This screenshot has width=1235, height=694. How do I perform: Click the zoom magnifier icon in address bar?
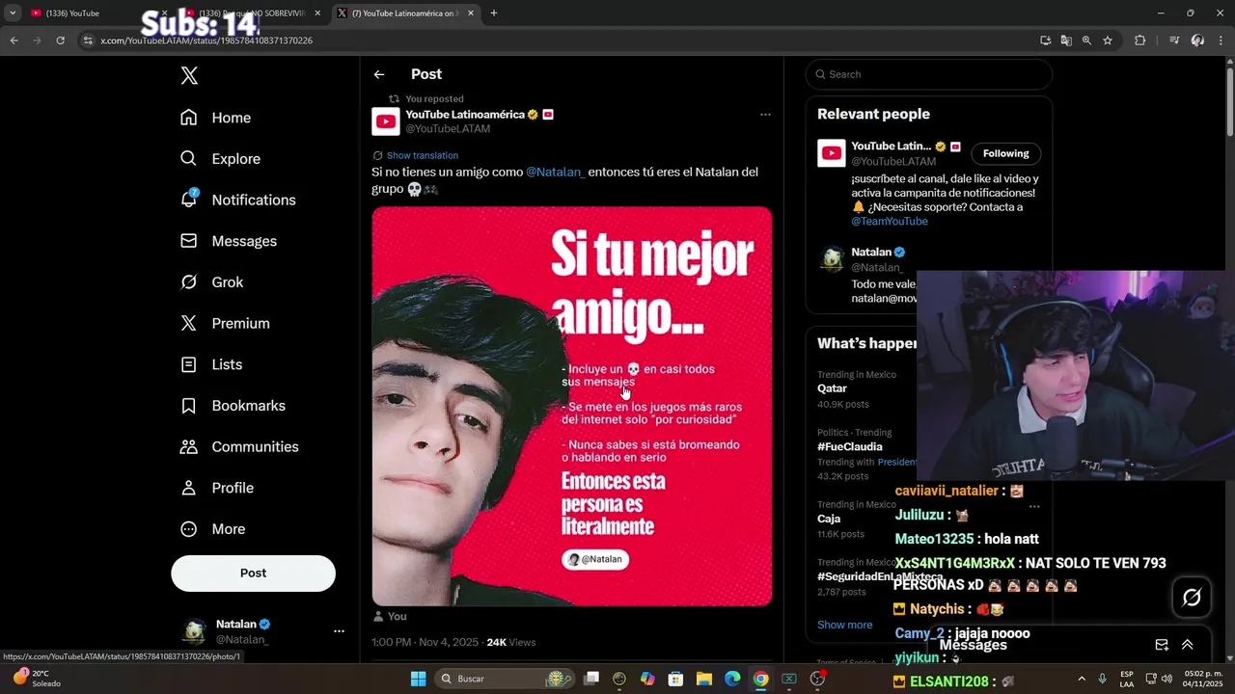point(1086,40)
